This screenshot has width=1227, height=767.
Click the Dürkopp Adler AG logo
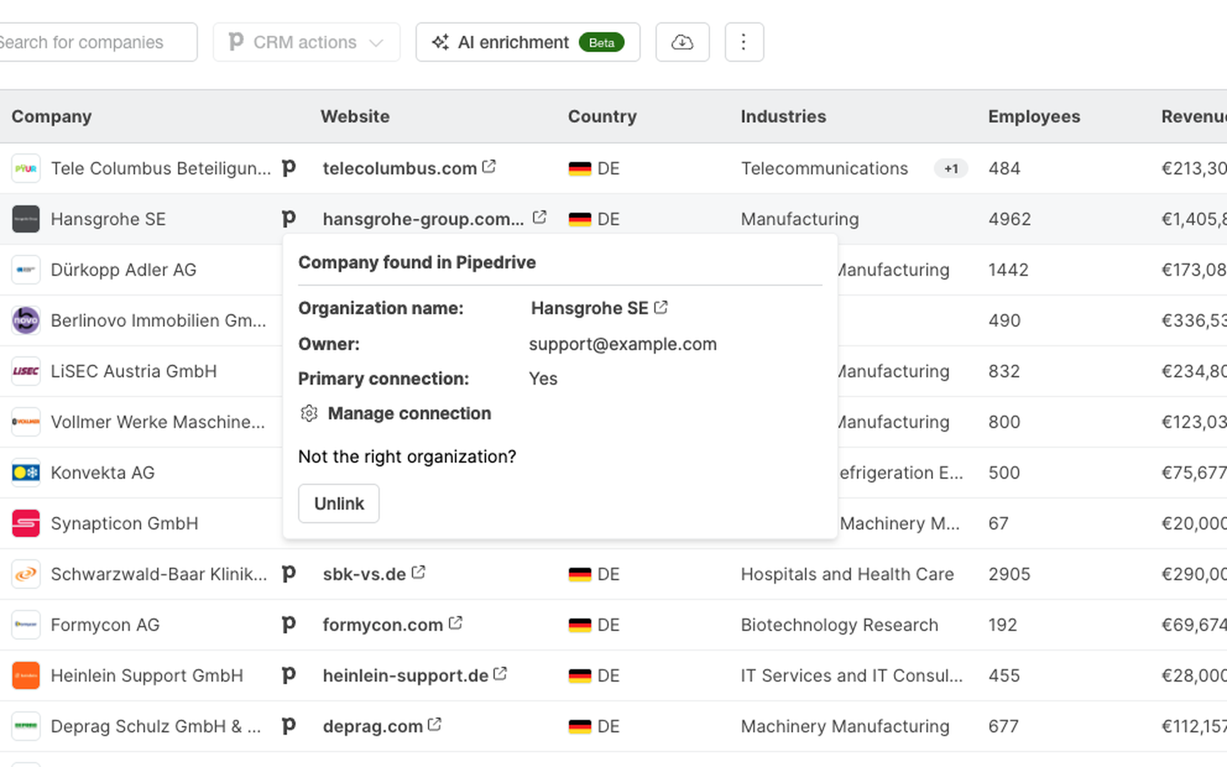tap(26, 269)
